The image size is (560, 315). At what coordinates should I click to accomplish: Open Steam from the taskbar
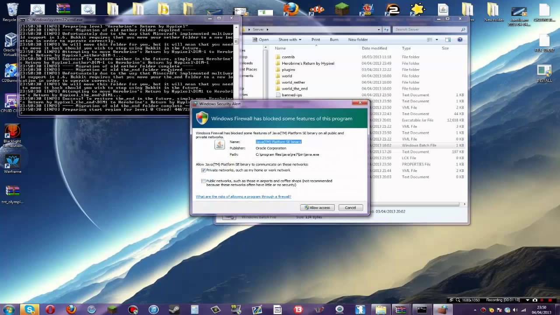click(174, 309)
